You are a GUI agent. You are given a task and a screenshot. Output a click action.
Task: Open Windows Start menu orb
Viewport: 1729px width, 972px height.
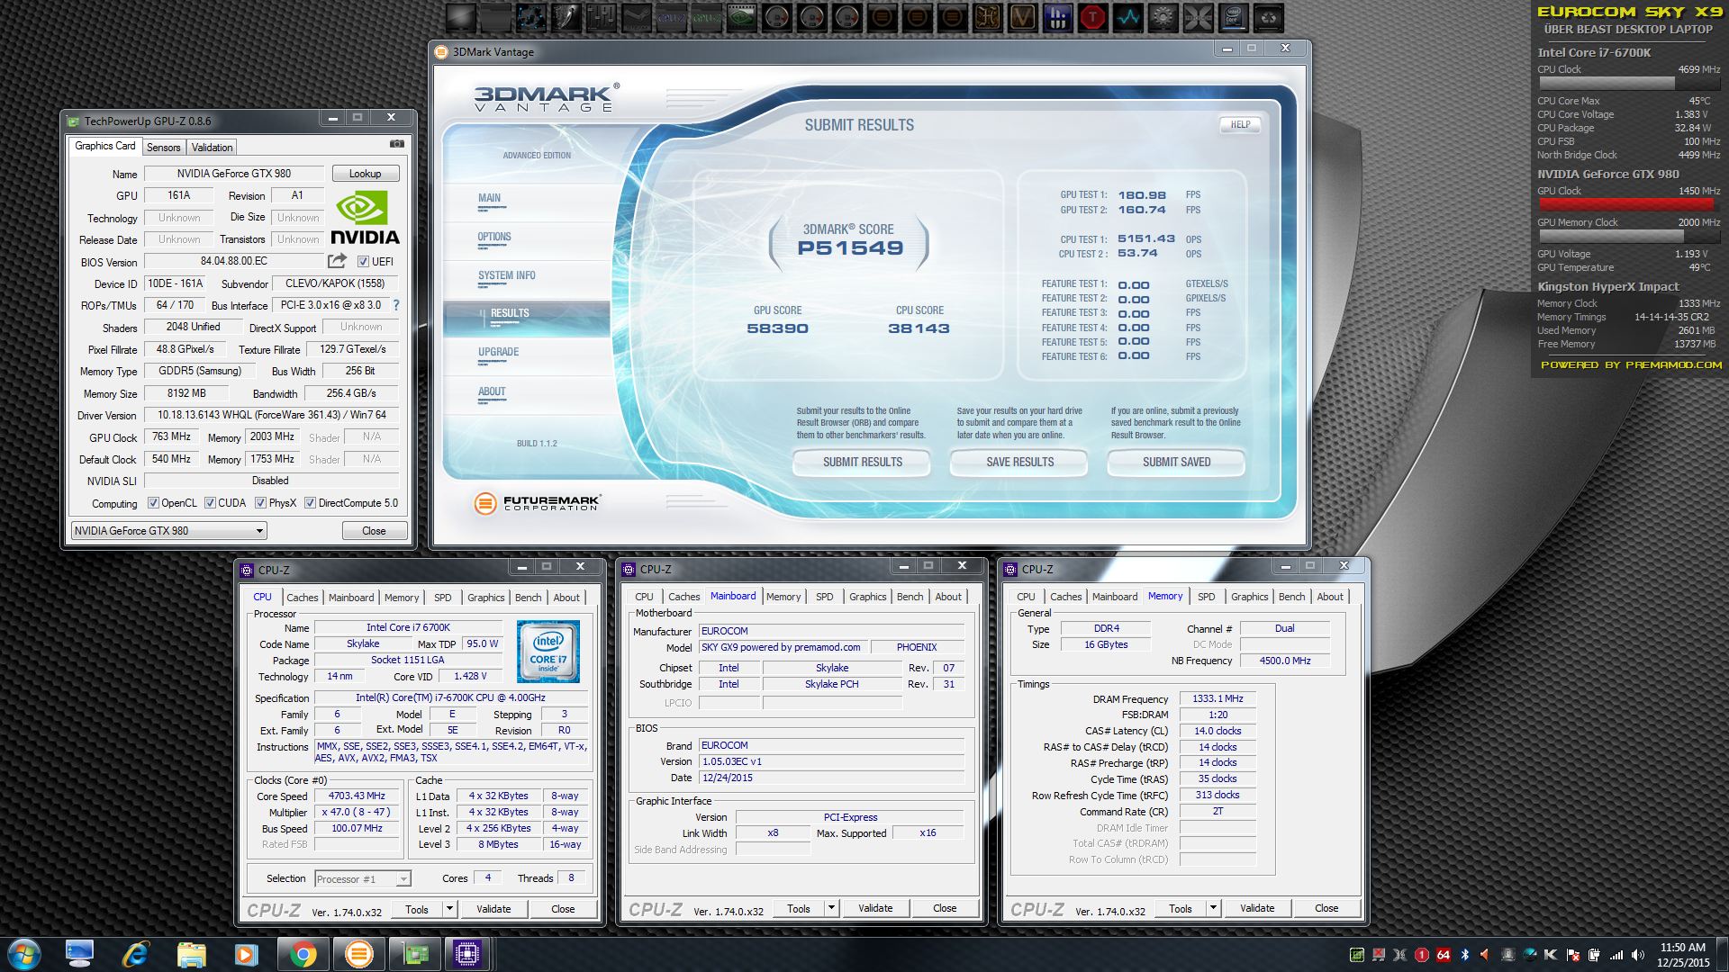[x=24, y=954]
